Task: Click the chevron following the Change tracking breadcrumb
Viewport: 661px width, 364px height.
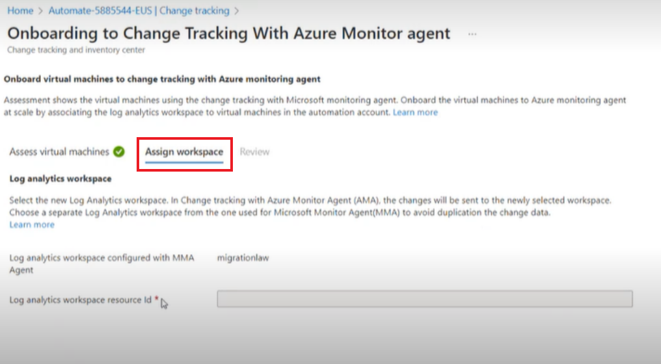Action: 237,11
